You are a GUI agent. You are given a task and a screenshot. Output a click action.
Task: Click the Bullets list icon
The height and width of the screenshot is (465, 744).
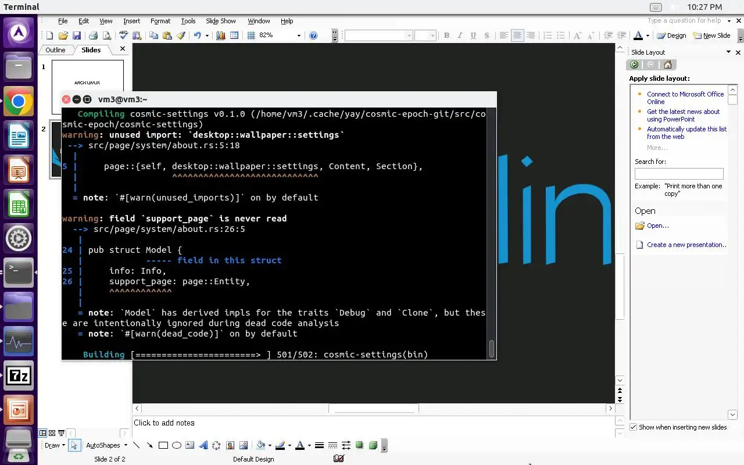560,35
